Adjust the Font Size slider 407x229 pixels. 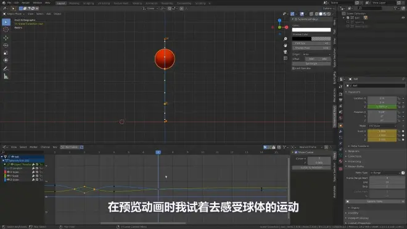[311, 43]
